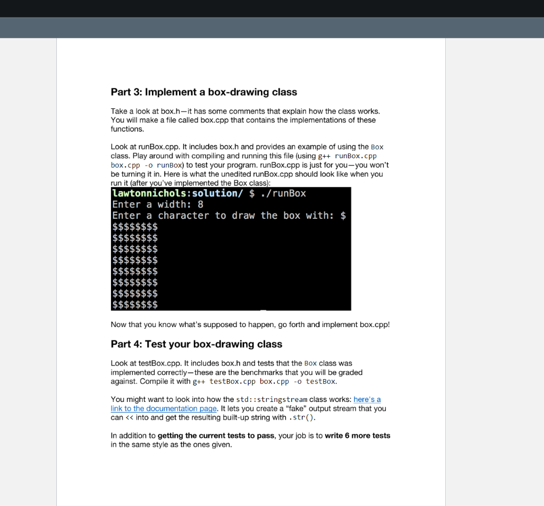Click the right edge scrollbar region

click(539, 265)
